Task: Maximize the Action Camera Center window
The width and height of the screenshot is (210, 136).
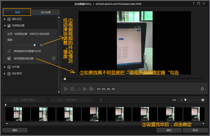Action: coord(198,4)
